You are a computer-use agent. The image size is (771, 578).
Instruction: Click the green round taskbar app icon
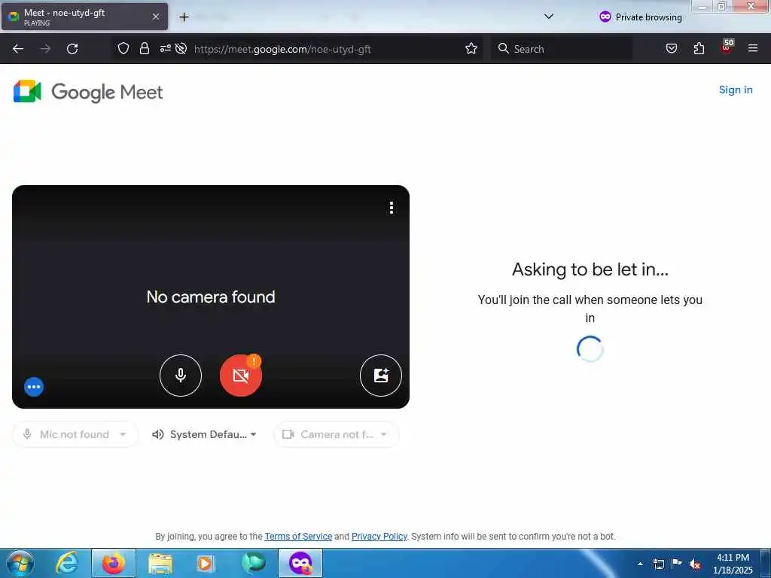tap(253, 563)
